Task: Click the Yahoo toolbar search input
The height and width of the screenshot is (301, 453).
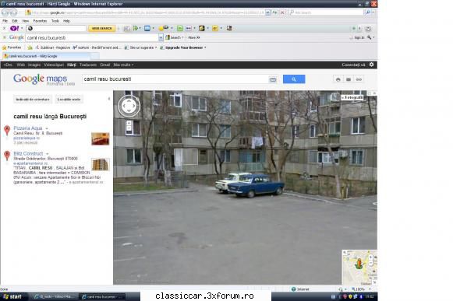Action: (x=56, y=28)
